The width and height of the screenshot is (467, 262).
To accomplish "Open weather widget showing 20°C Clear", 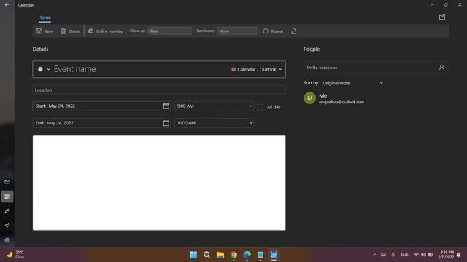I will point(16,255).
